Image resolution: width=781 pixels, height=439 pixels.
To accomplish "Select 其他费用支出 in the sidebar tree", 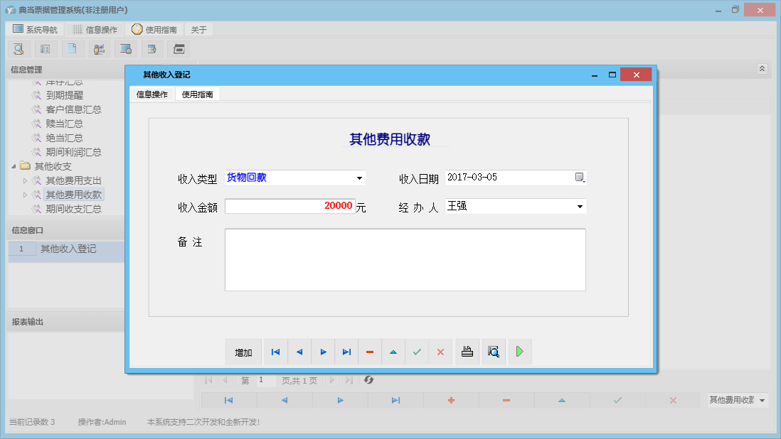I will point(78,180).
